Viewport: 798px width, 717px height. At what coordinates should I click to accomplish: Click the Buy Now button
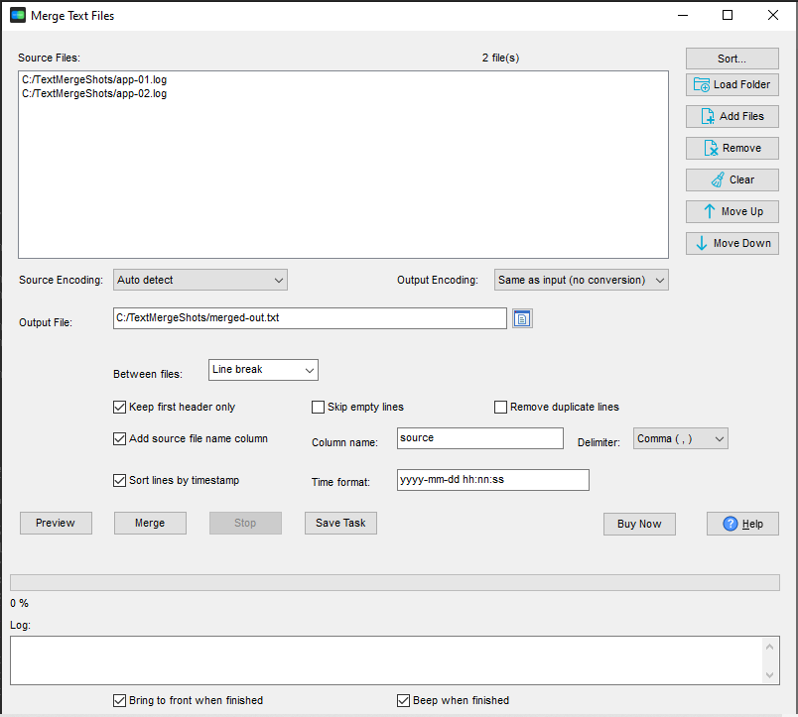click(x=639, y=524)
